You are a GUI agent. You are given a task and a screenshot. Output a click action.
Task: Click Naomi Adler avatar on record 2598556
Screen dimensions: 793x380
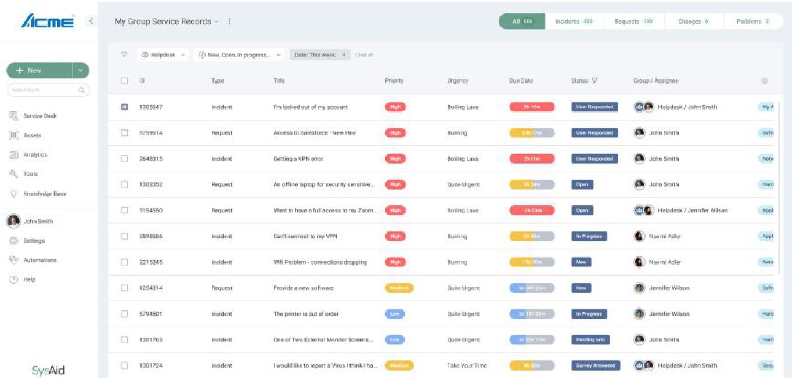point(639,236)
